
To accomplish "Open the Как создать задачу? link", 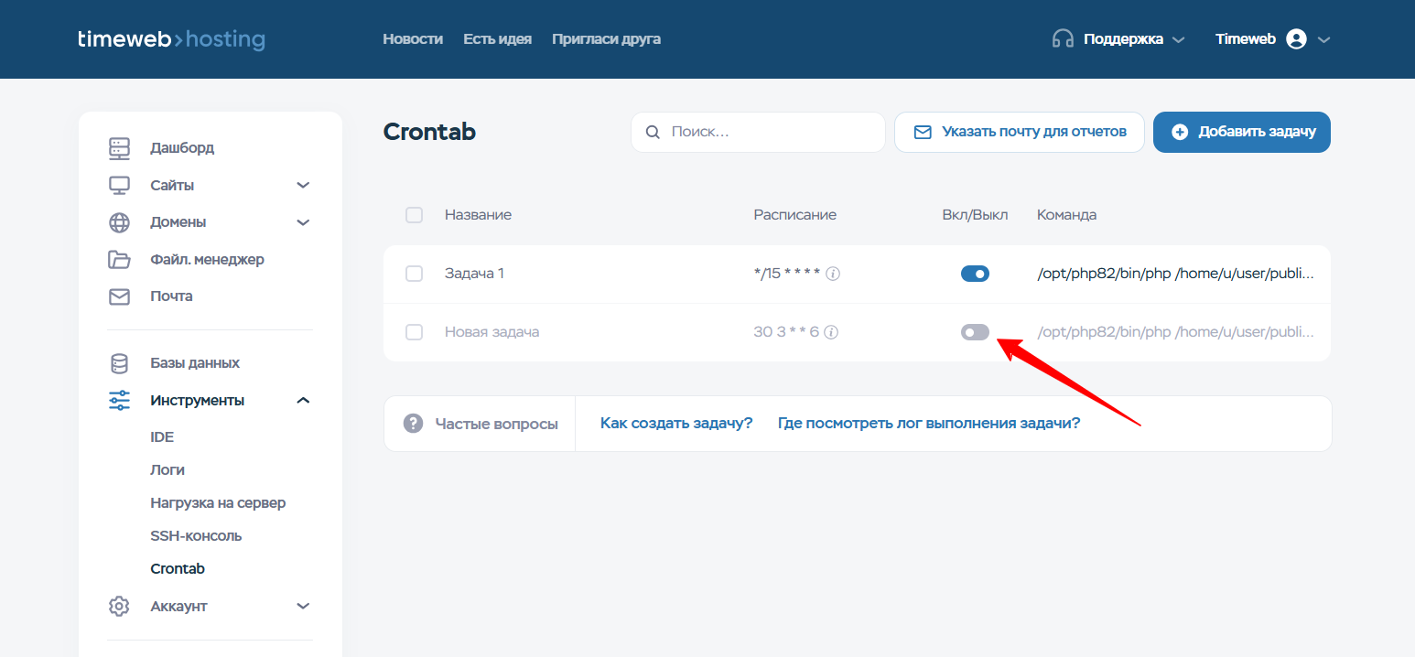I will pos(676,423).
